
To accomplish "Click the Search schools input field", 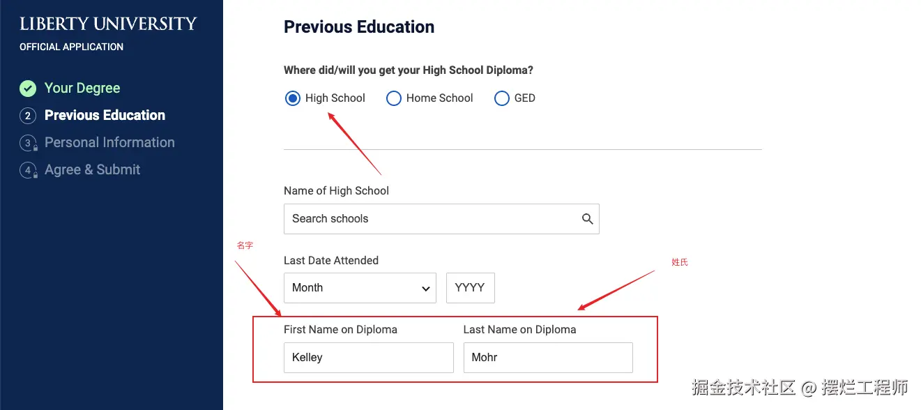I will click(x=432, y=219).
